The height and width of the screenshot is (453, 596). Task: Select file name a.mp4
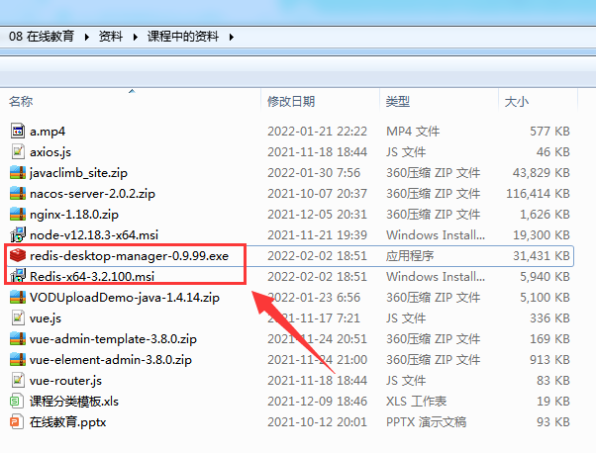pos(48,132)
